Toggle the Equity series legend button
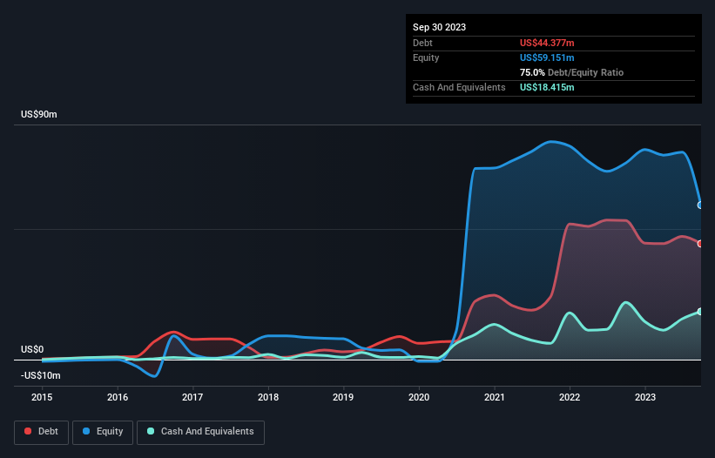715x458 pixels. (x=103, y=432)
